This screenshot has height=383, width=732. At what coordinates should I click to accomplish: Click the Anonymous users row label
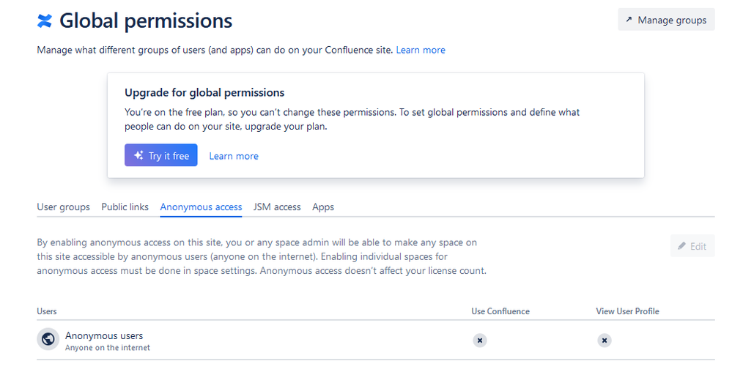104,336
